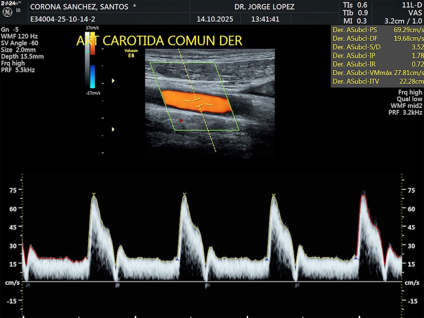
Task: Click the patient name CORONA SANCHEZ, SANTOS
Action: click(x=79, y=7)
